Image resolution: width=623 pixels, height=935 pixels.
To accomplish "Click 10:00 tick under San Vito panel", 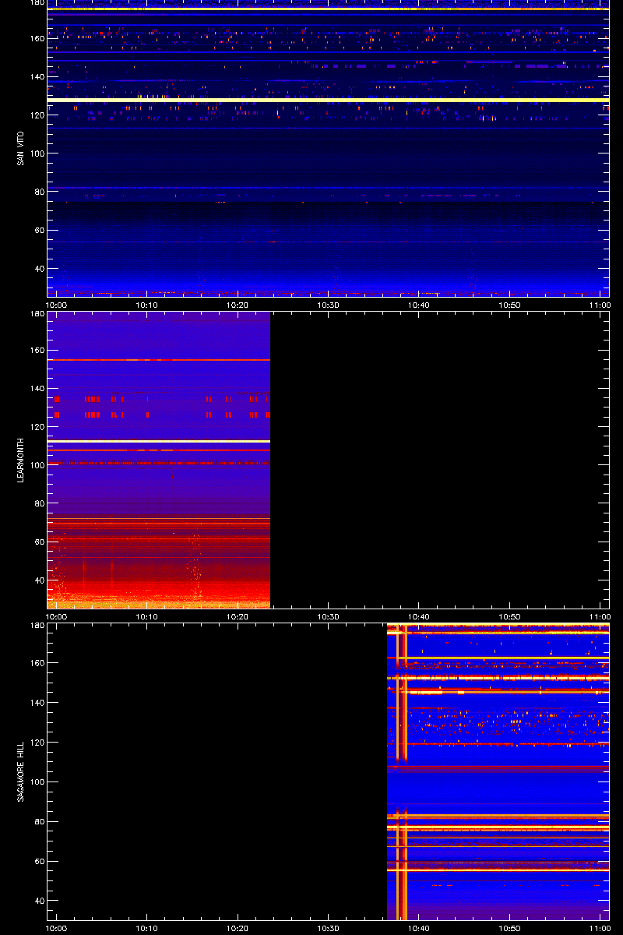I will (x=56, y=305).
